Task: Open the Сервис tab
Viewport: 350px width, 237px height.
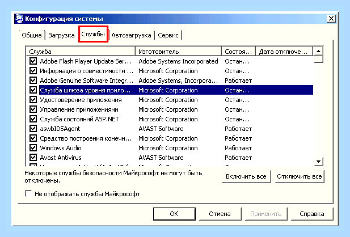Action: 168,35
